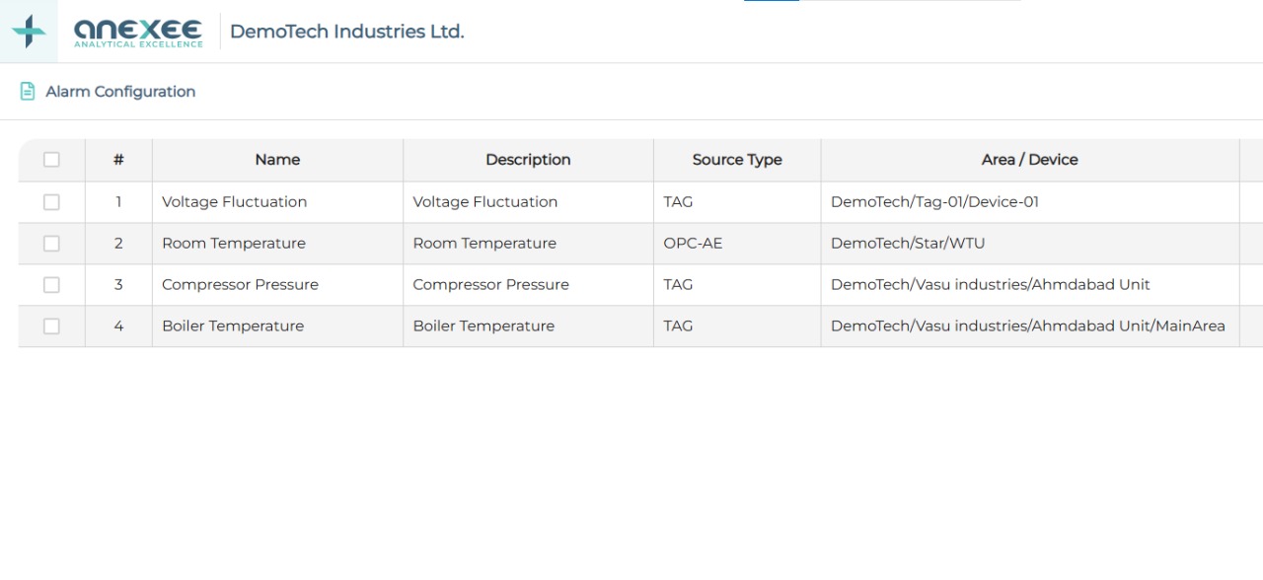
Task: Click the Description column header
Action: [x=528, y=160]
